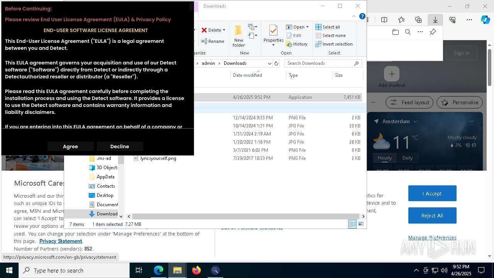494x278 pixels.
Task: Open file History from the ribbon
Action: 297,44
